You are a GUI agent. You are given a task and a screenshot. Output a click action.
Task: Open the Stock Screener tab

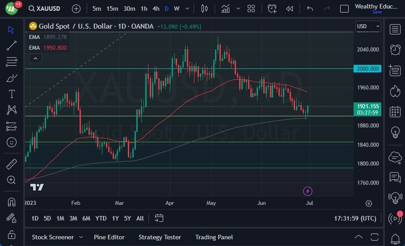(53, 237)
